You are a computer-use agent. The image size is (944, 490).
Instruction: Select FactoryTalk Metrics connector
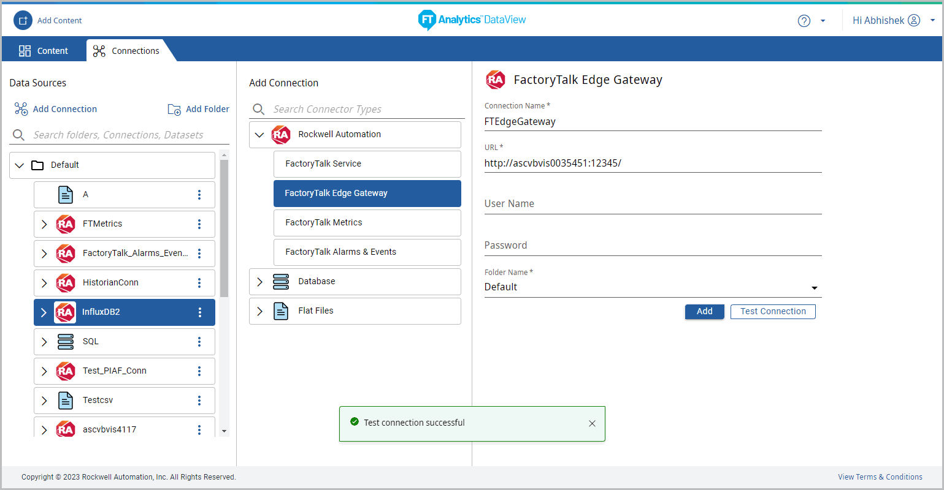click(367, 223)
